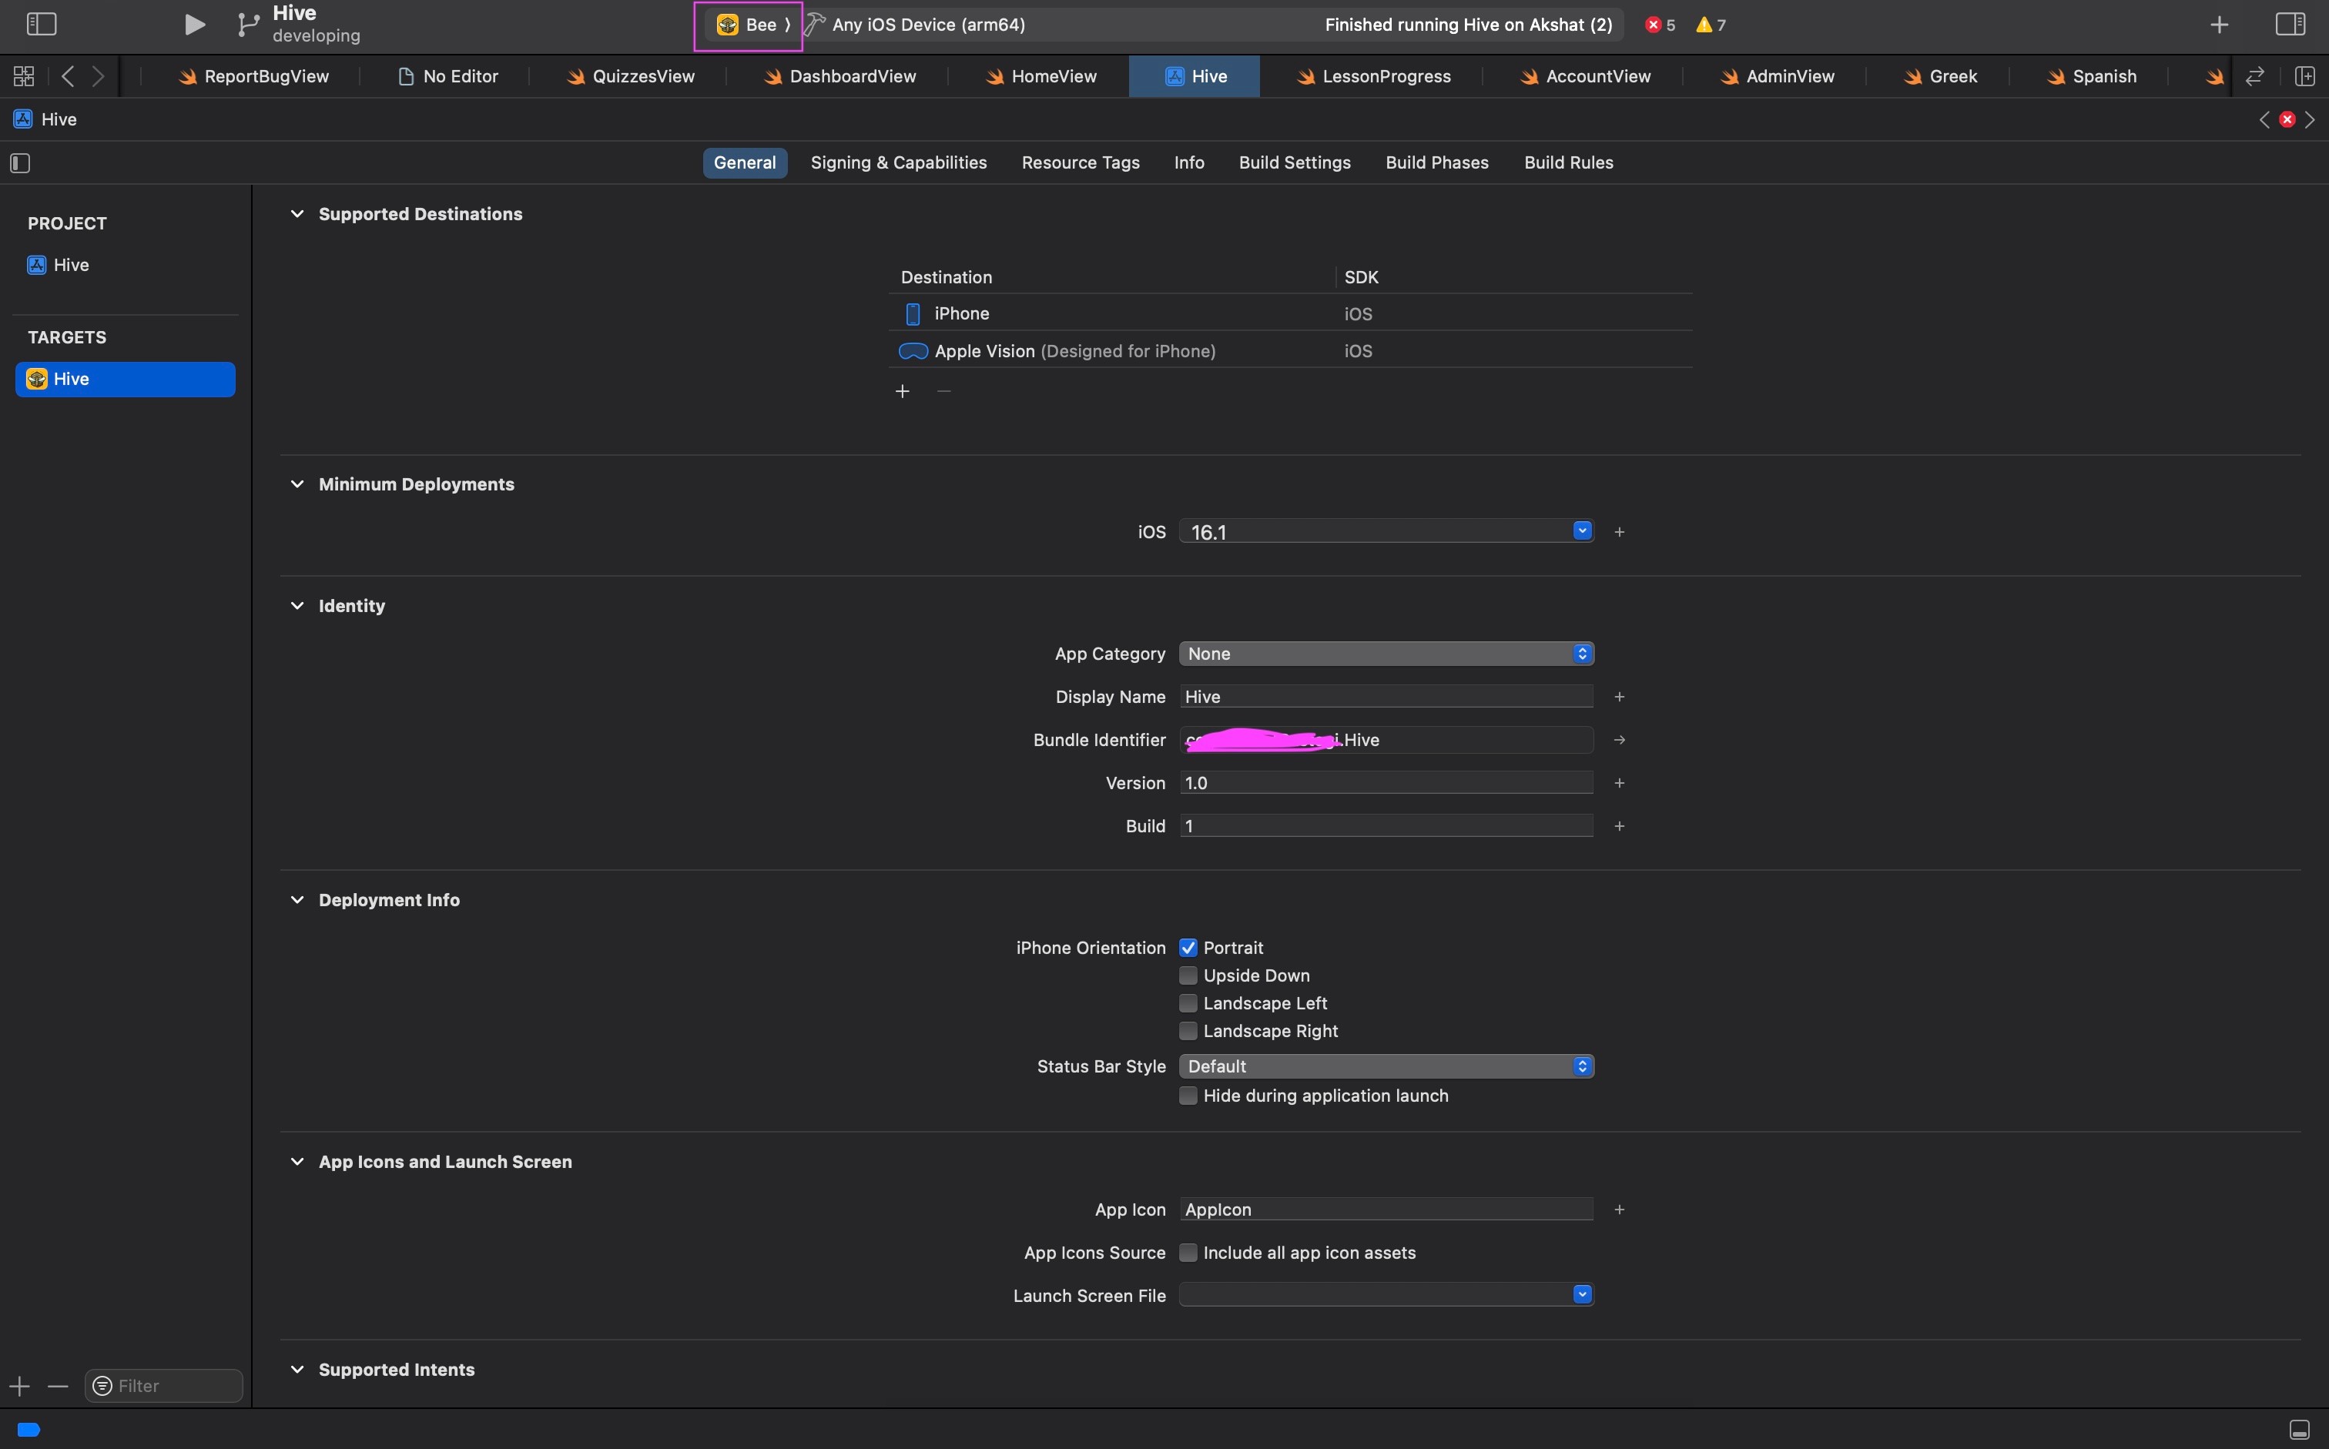The height and width of the screenshot is (1449, 2329).
Task: Click arrow beside Bundle Identifier
Action: coord(1619,740)
